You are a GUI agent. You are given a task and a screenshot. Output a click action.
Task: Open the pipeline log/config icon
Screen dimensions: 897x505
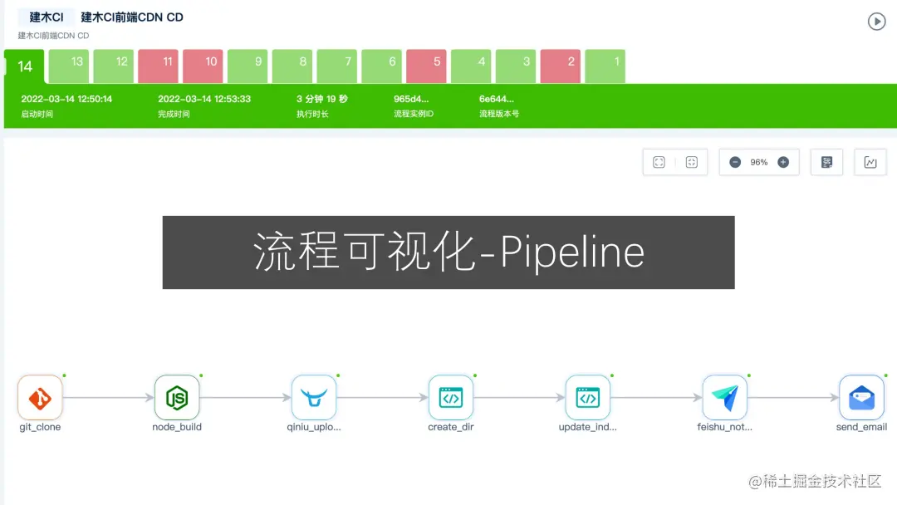[826, 163]
